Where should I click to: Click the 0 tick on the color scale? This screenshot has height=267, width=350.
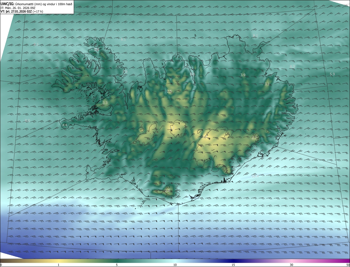point(1,265)
